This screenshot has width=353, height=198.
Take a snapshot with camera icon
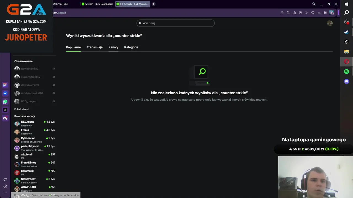[294, 13]
